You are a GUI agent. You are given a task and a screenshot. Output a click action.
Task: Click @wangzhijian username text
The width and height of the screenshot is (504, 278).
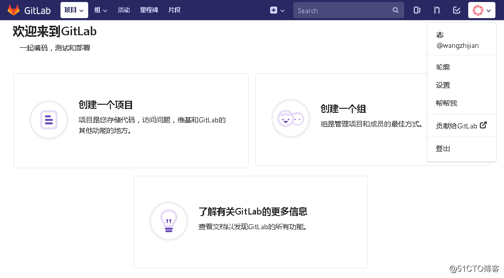(x=458, y=46)
